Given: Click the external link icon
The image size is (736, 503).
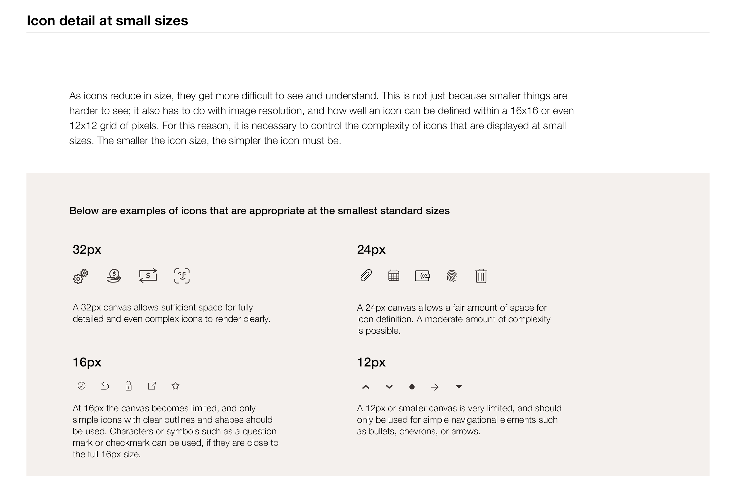Looking at the screenshot, I should [152, 385].
